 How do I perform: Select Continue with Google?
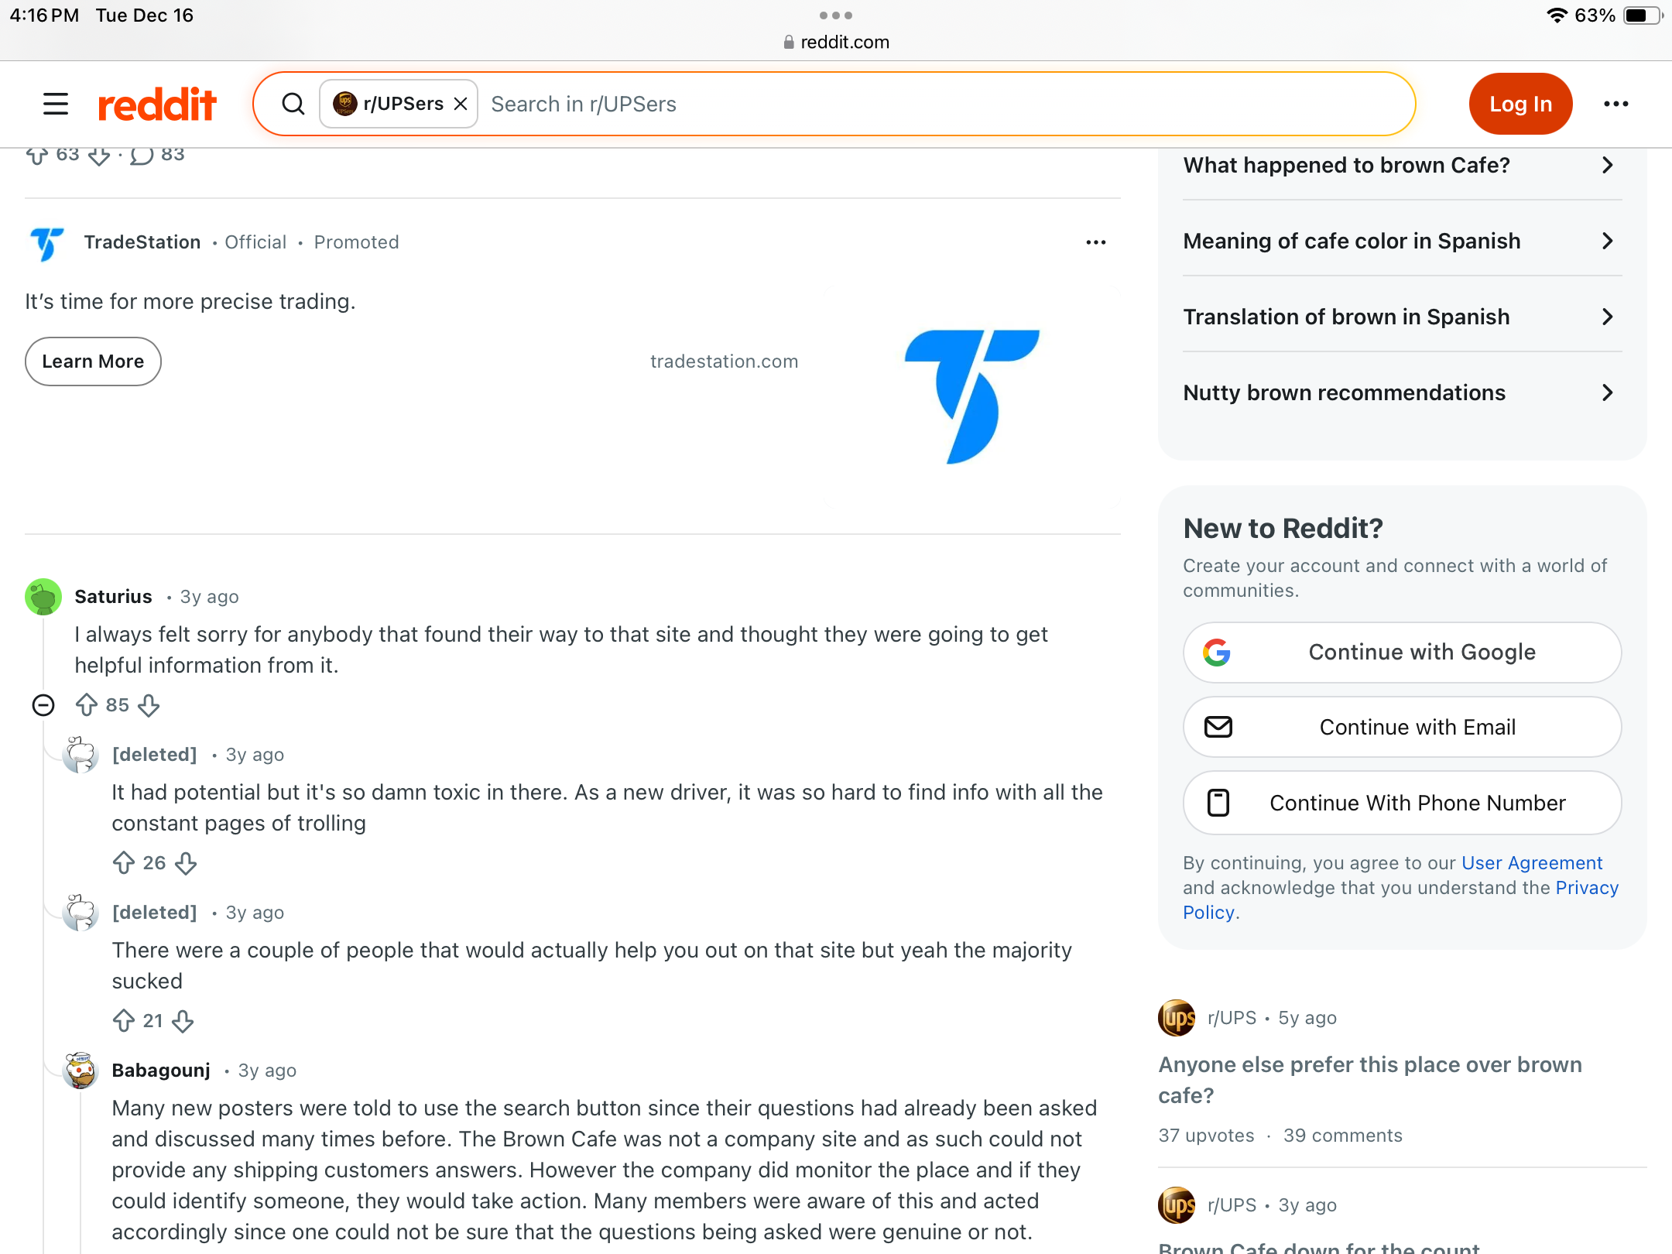coord(1402,653)
